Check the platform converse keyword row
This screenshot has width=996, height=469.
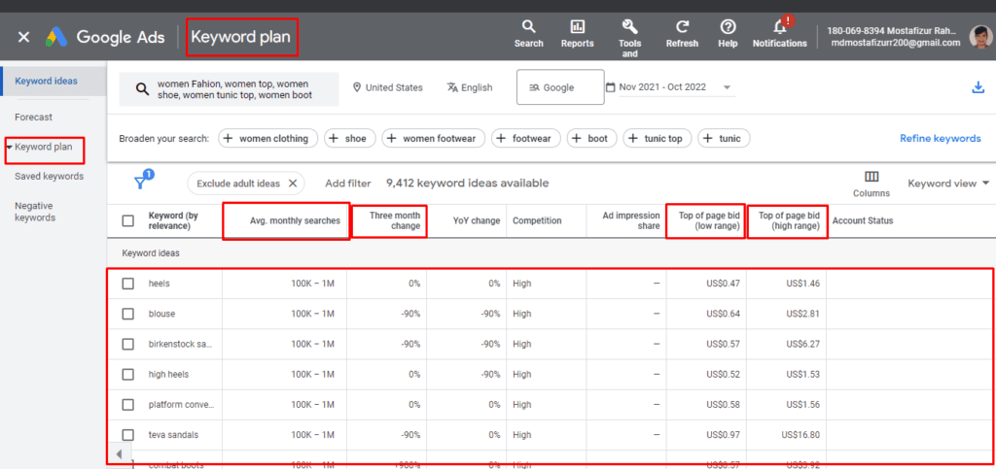127,404
